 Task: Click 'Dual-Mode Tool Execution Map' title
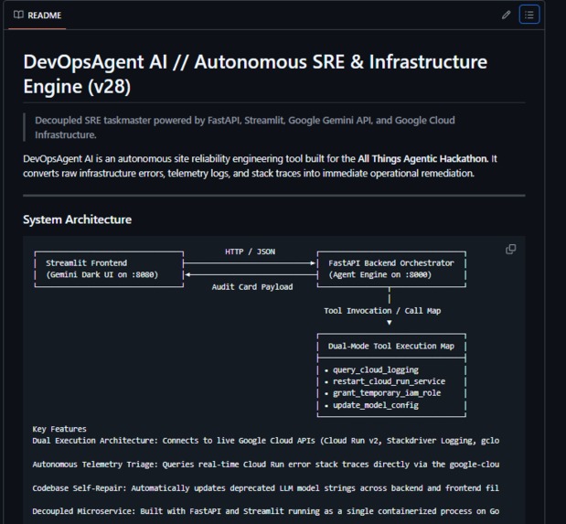click(x=391, y=346)
